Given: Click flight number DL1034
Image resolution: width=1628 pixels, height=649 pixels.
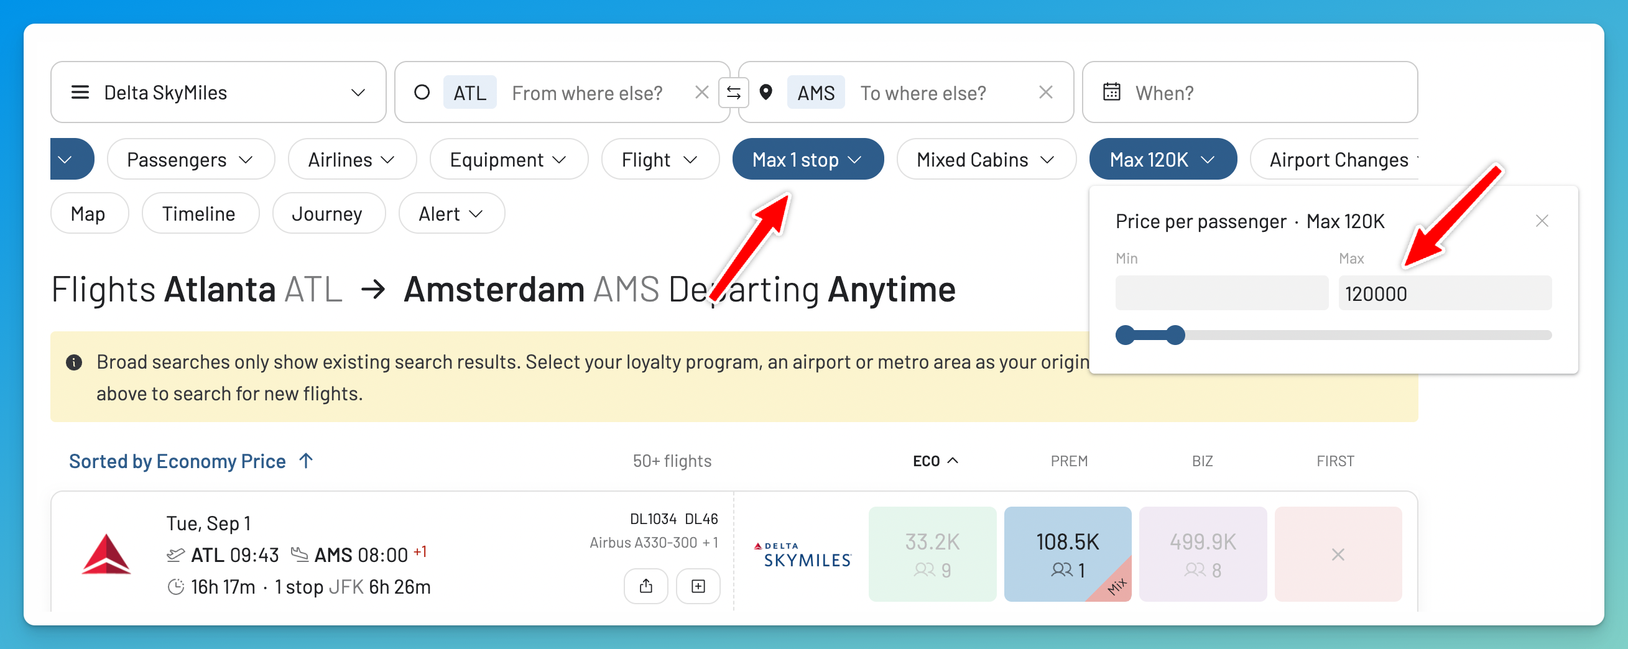Looking at the screenshot, I should (x=654, y=519).
